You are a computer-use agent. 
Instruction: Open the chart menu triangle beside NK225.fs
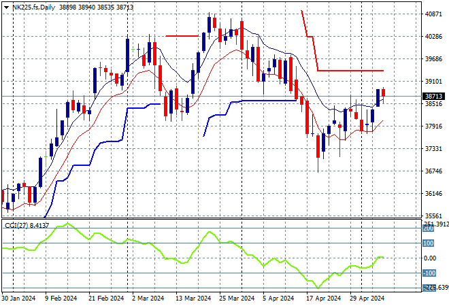tap(6, 7)
